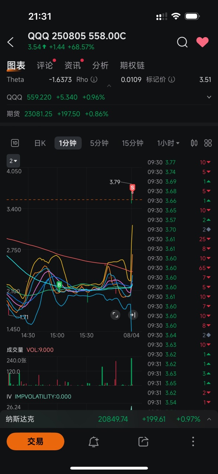The height and width of the screenshot is (474, 218).
Task: Tap the trade row priced 3.77
Action: click(180, 162)
